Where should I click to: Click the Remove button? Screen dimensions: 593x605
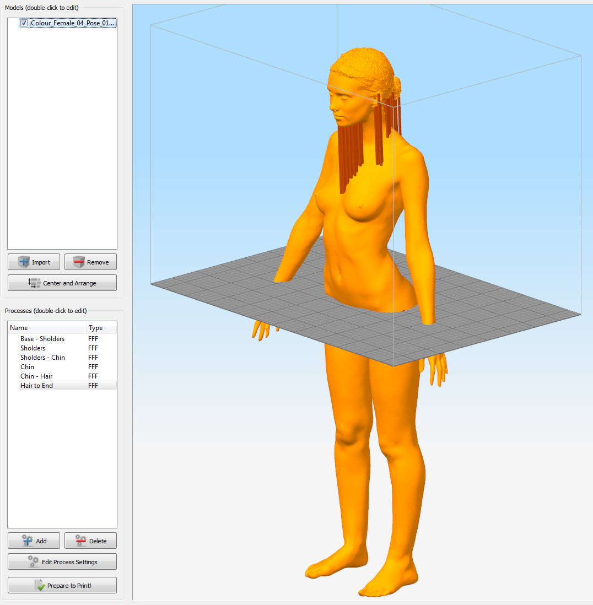point(91,262)
